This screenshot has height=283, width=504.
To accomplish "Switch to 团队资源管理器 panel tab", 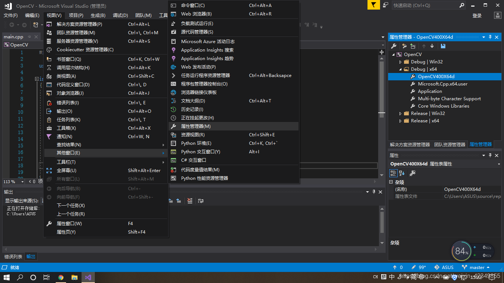I will pos(449,144).
